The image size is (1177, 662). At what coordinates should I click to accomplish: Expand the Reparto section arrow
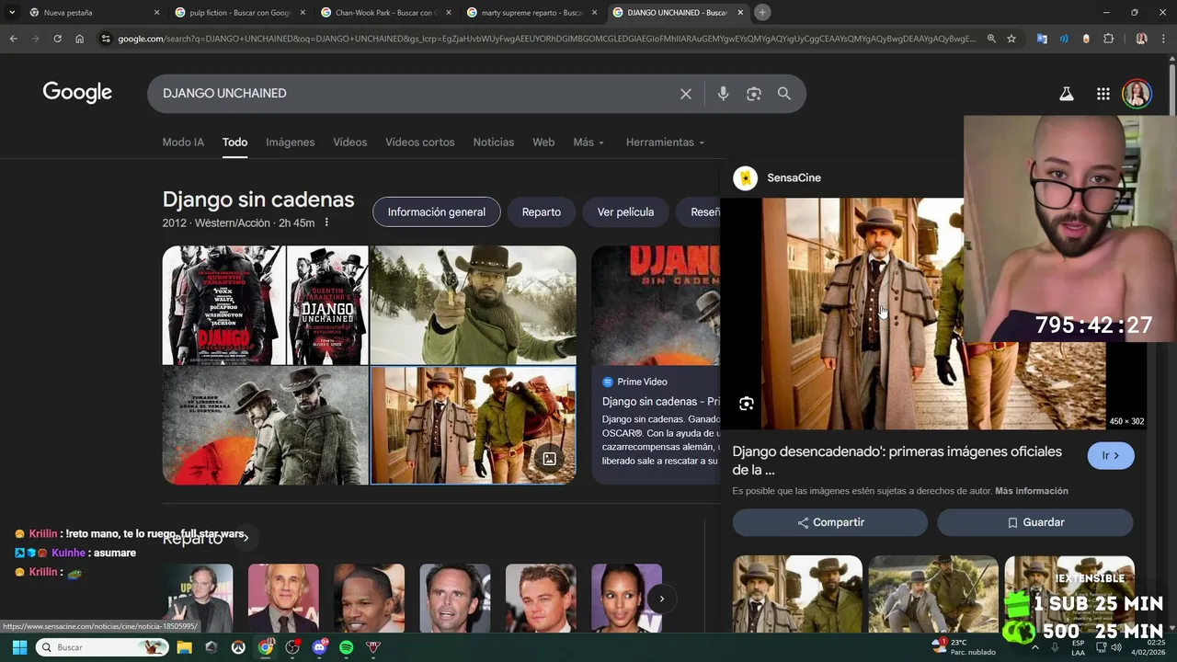click(245, 538)
